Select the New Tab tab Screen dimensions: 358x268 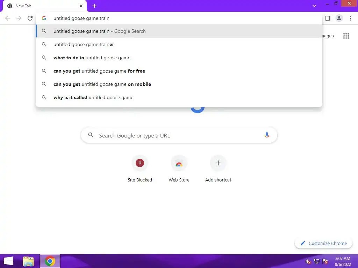[x=45, y=6]
